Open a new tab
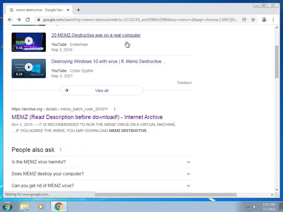Screen dimensions: 283x212 coord(78,10)
